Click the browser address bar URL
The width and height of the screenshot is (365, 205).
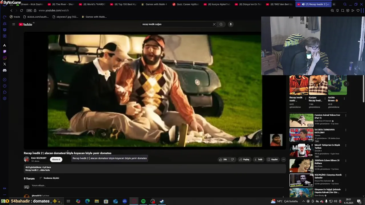tap(54, 11)
